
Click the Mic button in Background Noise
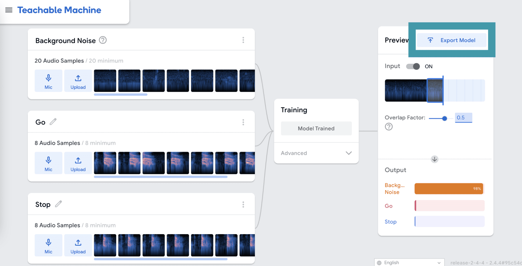point(48,81)
